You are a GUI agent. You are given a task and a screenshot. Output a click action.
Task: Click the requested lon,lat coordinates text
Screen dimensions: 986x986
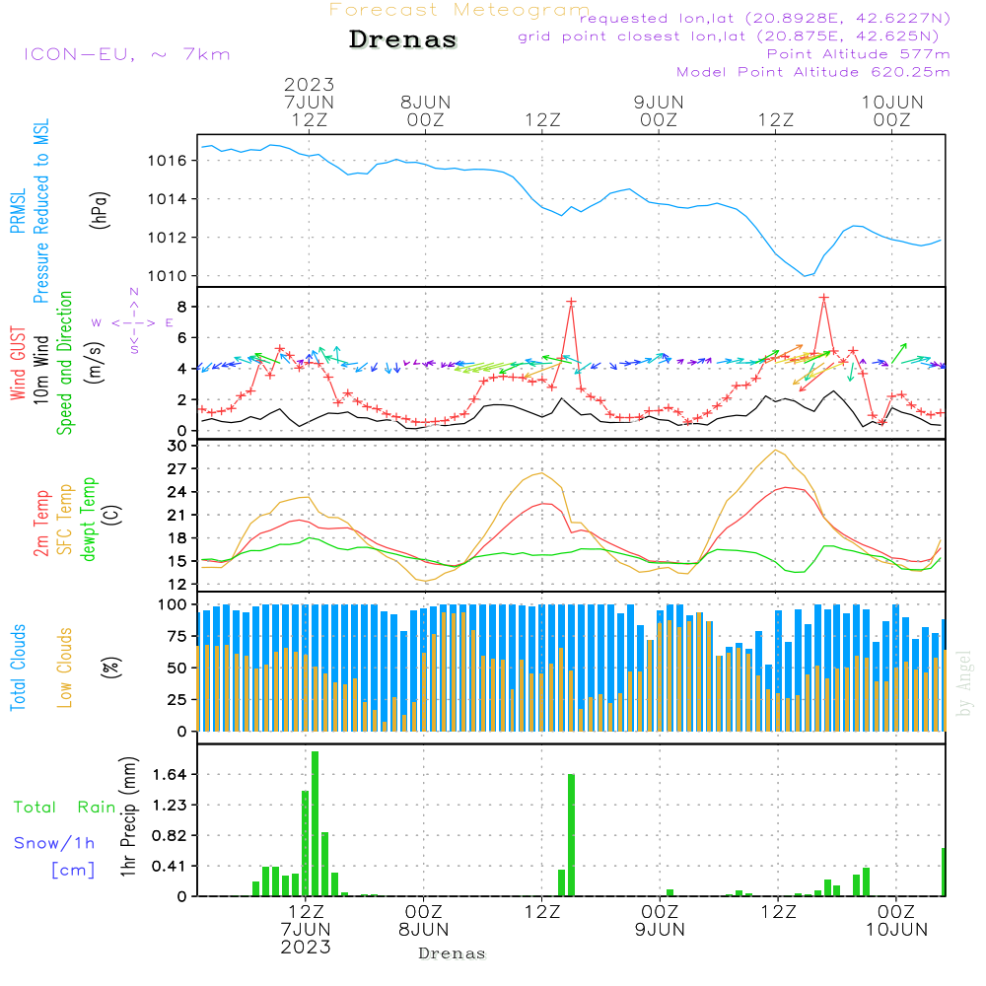(x=765, y=18)
